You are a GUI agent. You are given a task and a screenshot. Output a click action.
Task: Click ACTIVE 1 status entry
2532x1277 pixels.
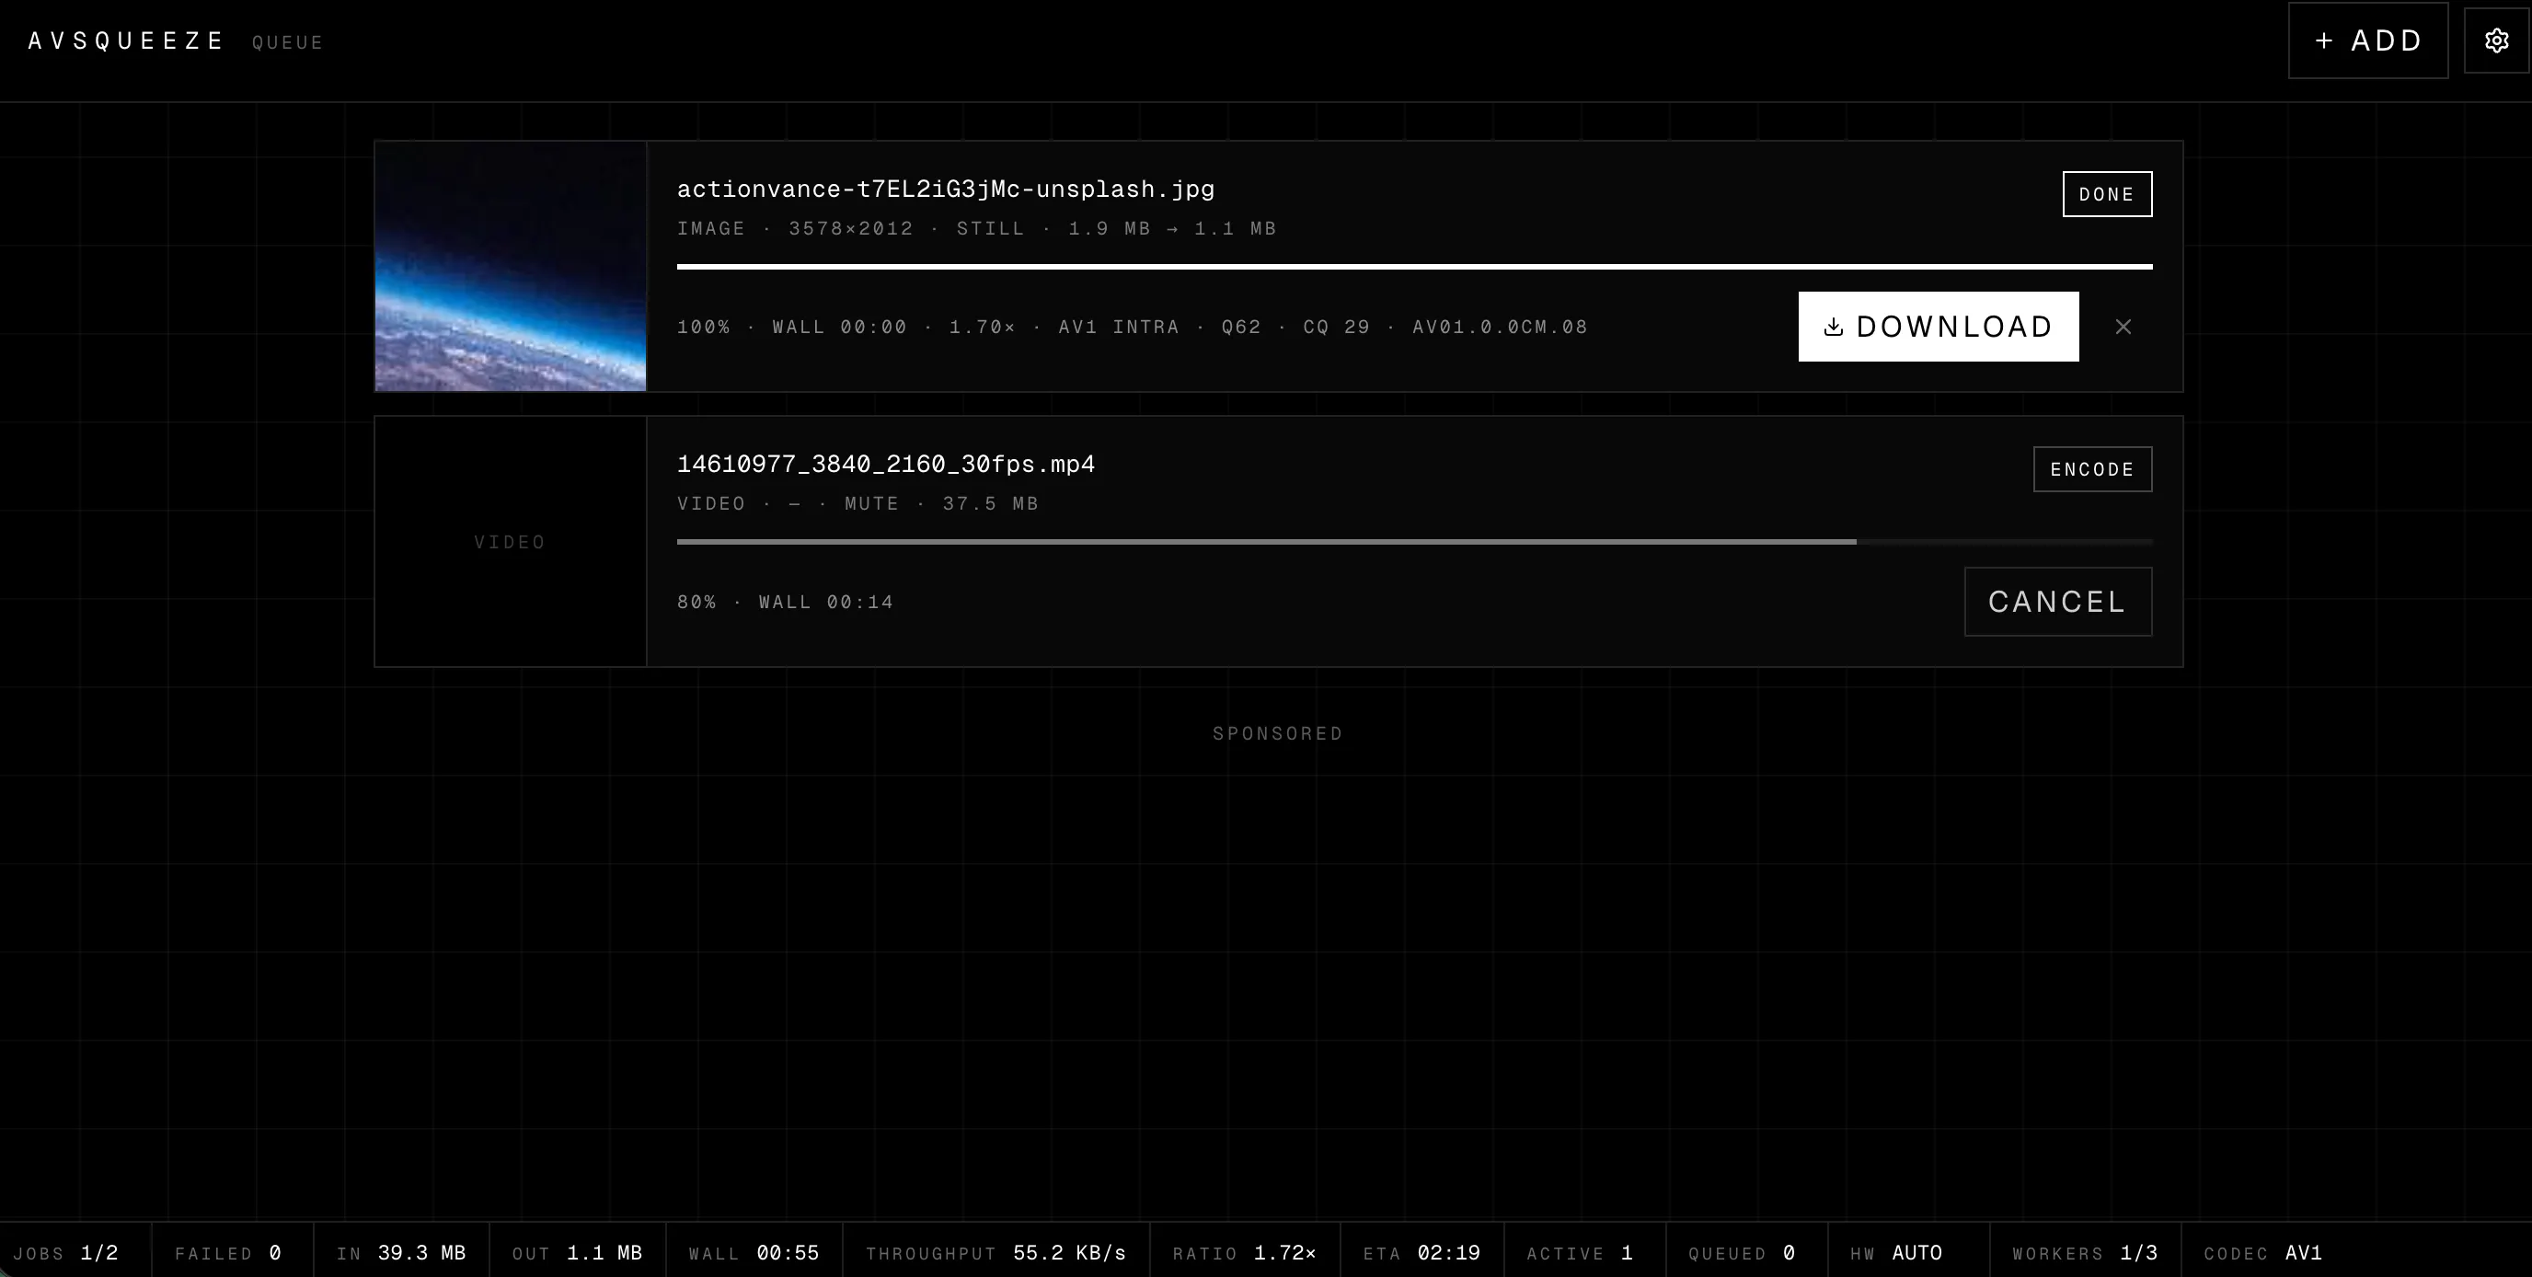coord(1581,1253)
